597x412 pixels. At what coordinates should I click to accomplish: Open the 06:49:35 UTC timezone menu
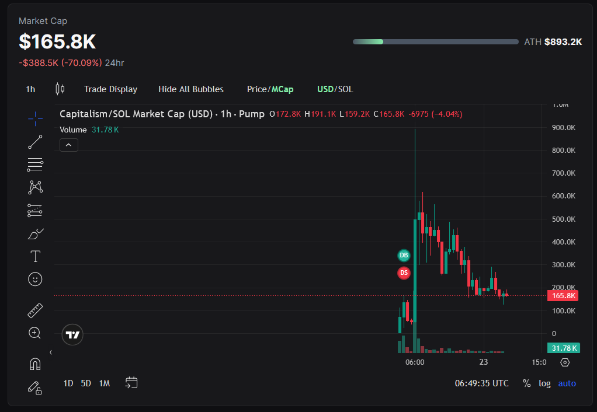point(482,383)
